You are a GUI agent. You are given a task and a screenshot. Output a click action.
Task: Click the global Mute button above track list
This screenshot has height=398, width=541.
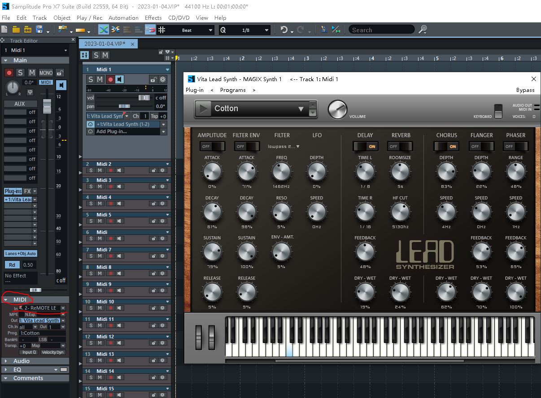pyautogui.click(x=105, y=55)
